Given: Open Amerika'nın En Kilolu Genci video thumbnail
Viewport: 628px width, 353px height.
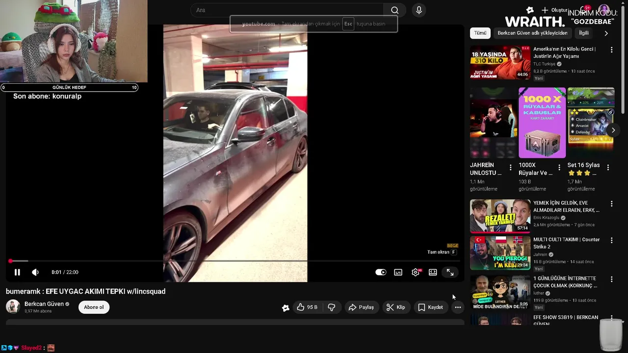Looking at the screenshot, I should (x=500, y=63).
